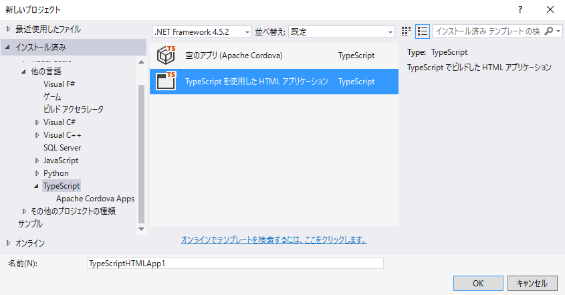Screen dimensions: 565x295
Task: Switch to medium list view icon
Action: pyautogui.click(x=423, y=31)
